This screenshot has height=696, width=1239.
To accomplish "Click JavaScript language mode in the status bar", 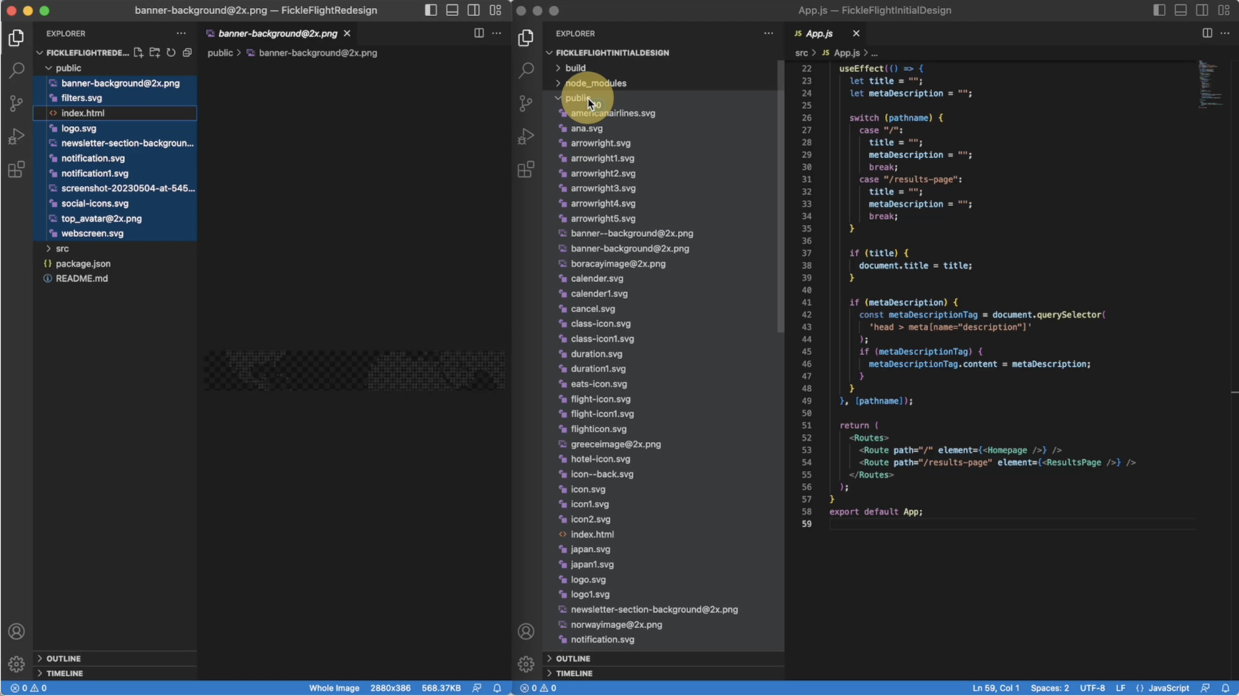I will pyautogui.click(x=1167, y=688).
